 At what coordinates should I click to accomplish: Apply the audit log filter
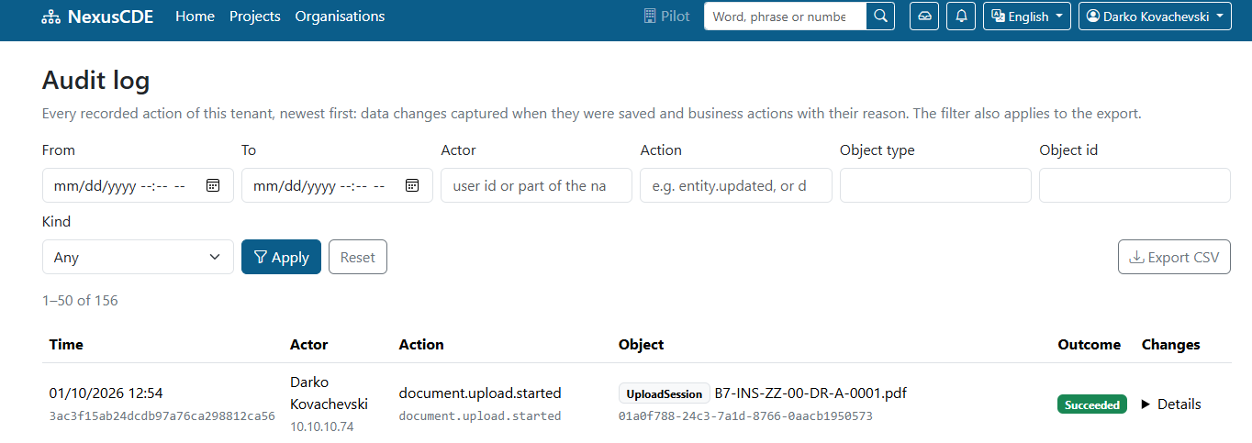[281, 257]
